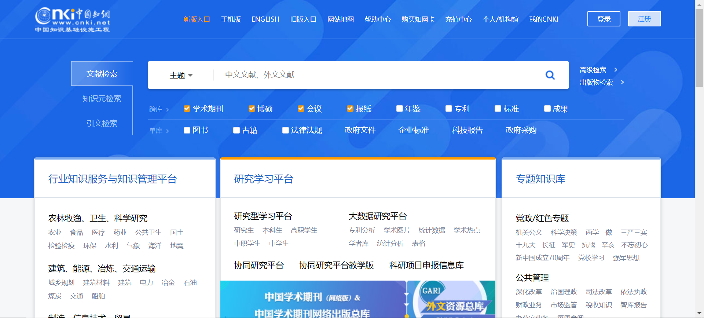Expand 高级检索 arrow
Screen dimensions: 704x318
616,70
